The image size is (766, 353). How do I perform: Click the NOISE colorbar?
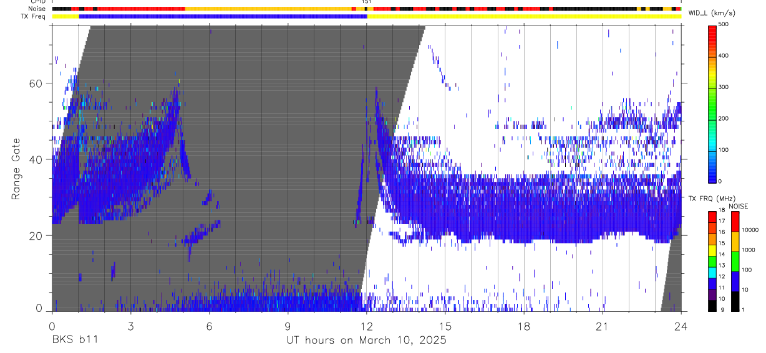coord(735,261)
